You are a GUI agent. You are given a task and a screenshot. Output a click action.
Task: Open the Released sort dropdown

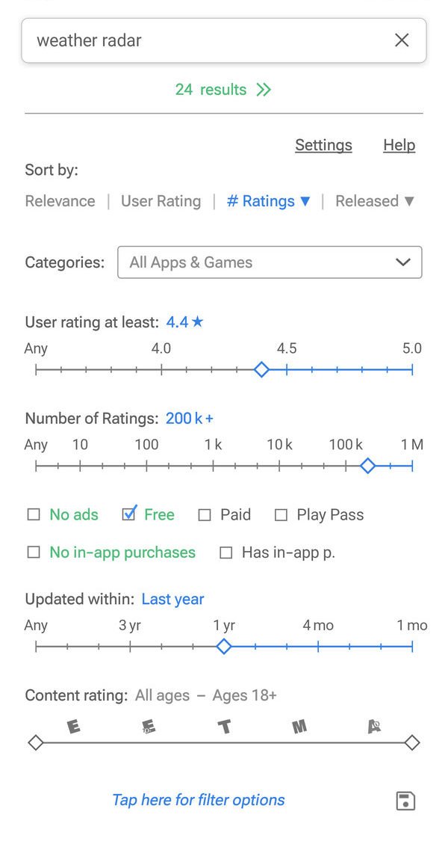click(x=375, y=200)
